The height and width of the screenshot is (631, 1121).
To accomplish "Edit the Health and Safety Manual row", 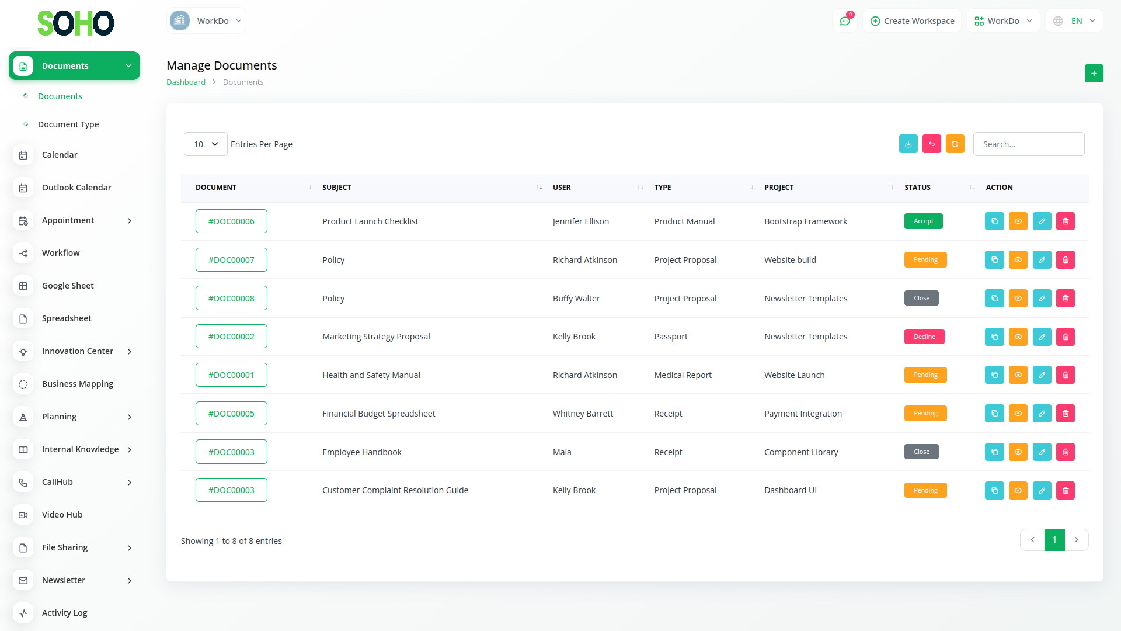I will click(x=1042, y=375).
